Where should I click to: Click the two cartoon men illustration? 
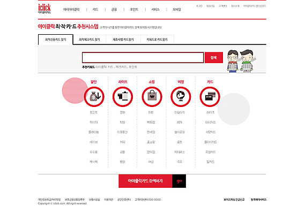coord(241,61)
